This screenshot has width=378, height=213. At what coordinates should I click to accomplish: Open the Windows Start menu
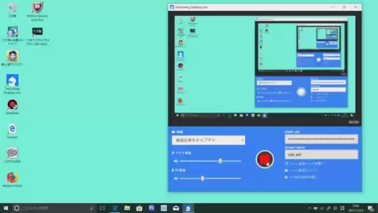pyautogui.click(x=6, y=208)
